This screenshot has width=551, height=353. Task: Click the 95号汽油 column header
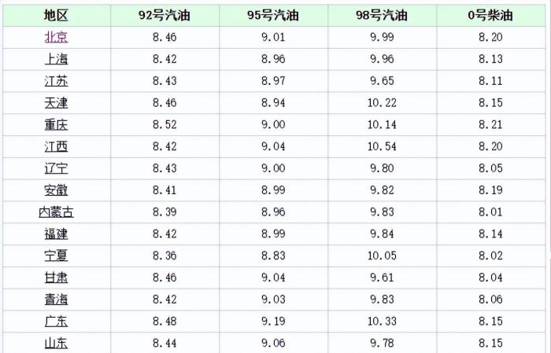(273, 16)
